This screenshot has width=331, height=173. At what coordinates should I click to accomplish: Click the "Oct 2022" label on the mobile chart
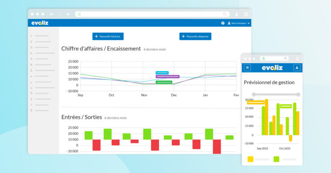click(285, 148)
